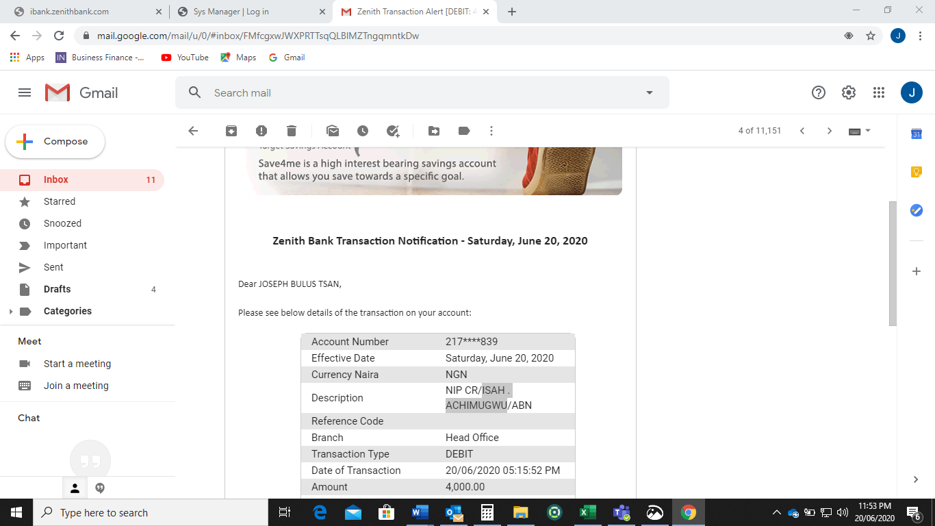
Task: Archive this email
Action: coord(231,131)
